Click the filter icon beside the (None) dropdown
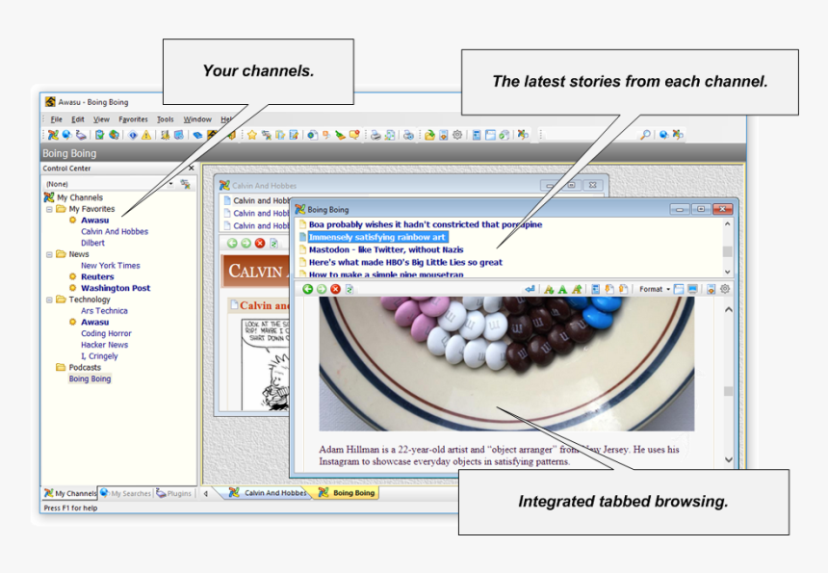The width and height of the screenshot is (828, 573). point(186,184)
